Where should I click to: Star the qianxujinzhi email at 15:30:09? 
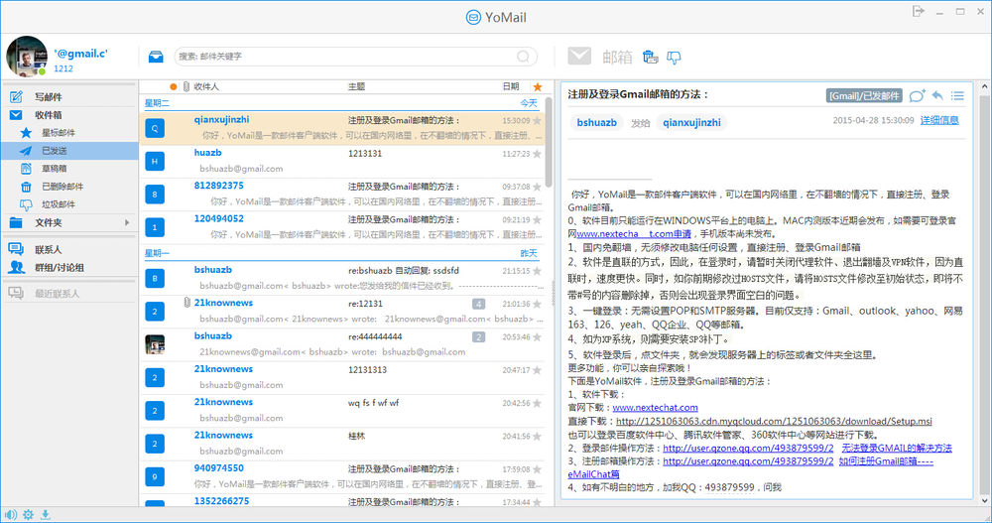[x=537, y=120]
